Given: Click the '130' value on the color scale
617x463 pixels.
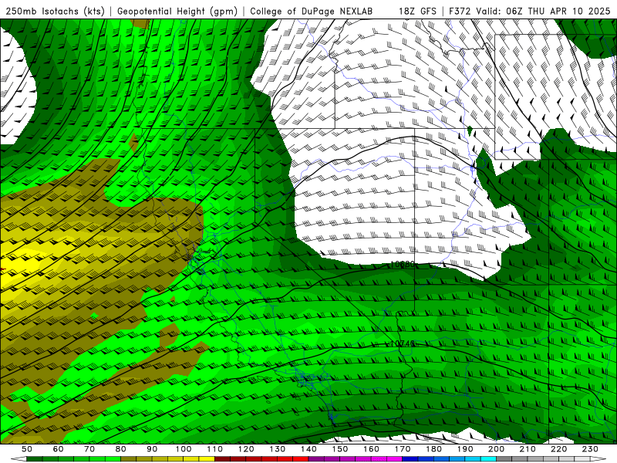Looking at the screenshot, I should coord(277,449).
